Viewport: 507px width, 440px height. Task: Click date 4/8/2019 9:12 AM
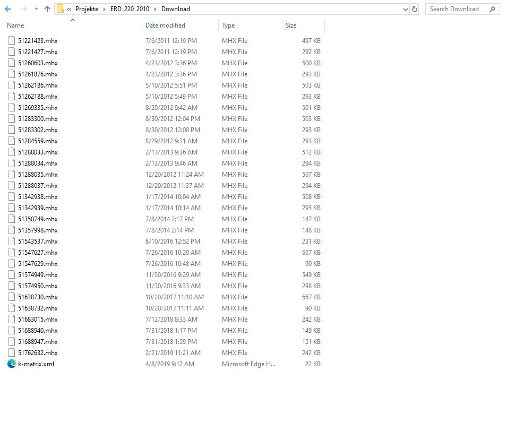point(170,364)
